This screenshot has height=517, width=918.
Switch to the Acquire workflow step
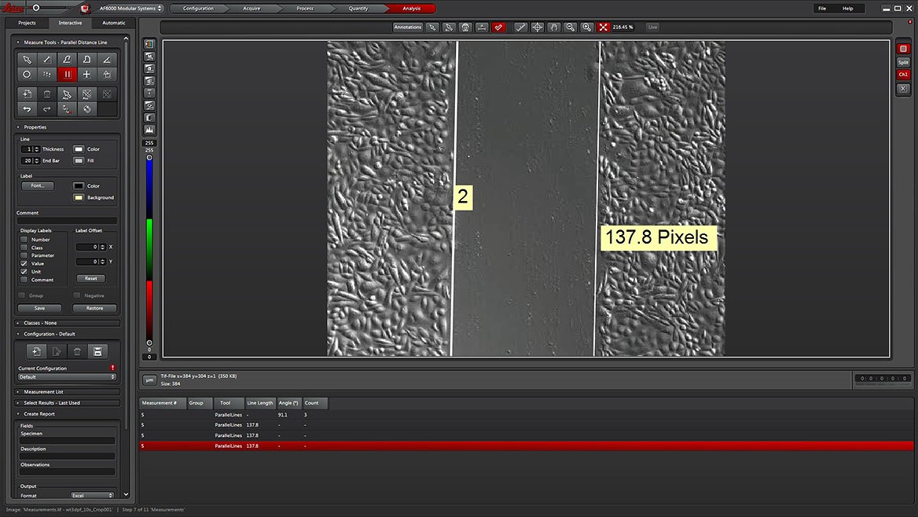(x=252, y=9)
